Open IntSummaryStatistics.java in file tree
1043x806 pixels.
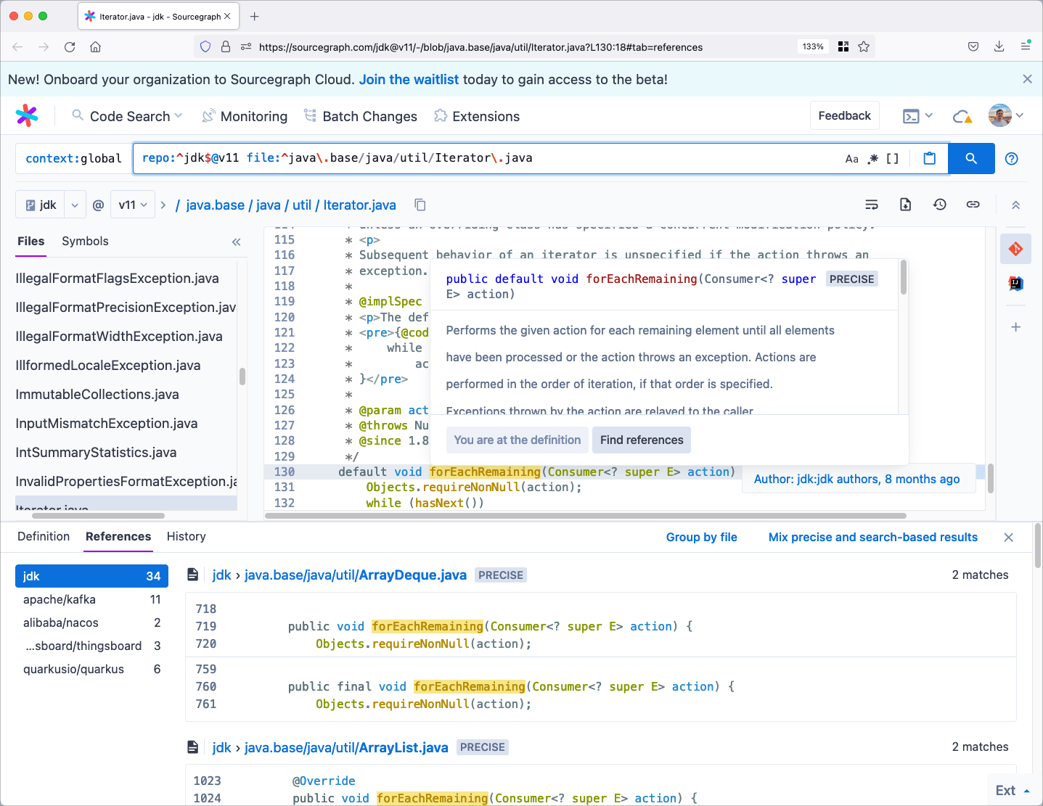tap(96, 453)
